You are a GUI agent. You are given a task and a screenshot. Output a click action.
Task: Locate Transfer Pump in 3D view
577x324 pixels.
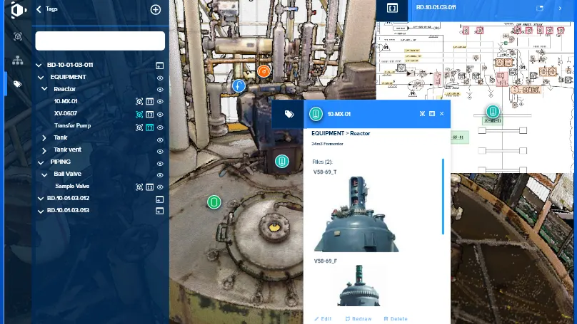click(x=139, y=127)
